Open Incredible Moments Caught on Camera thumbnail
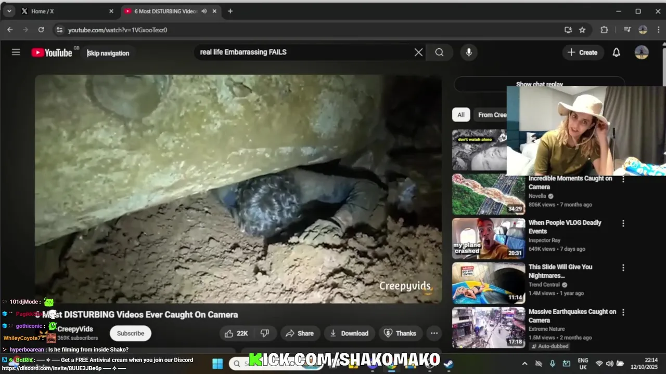Viewport: 666px width, 374px height. 489,194
